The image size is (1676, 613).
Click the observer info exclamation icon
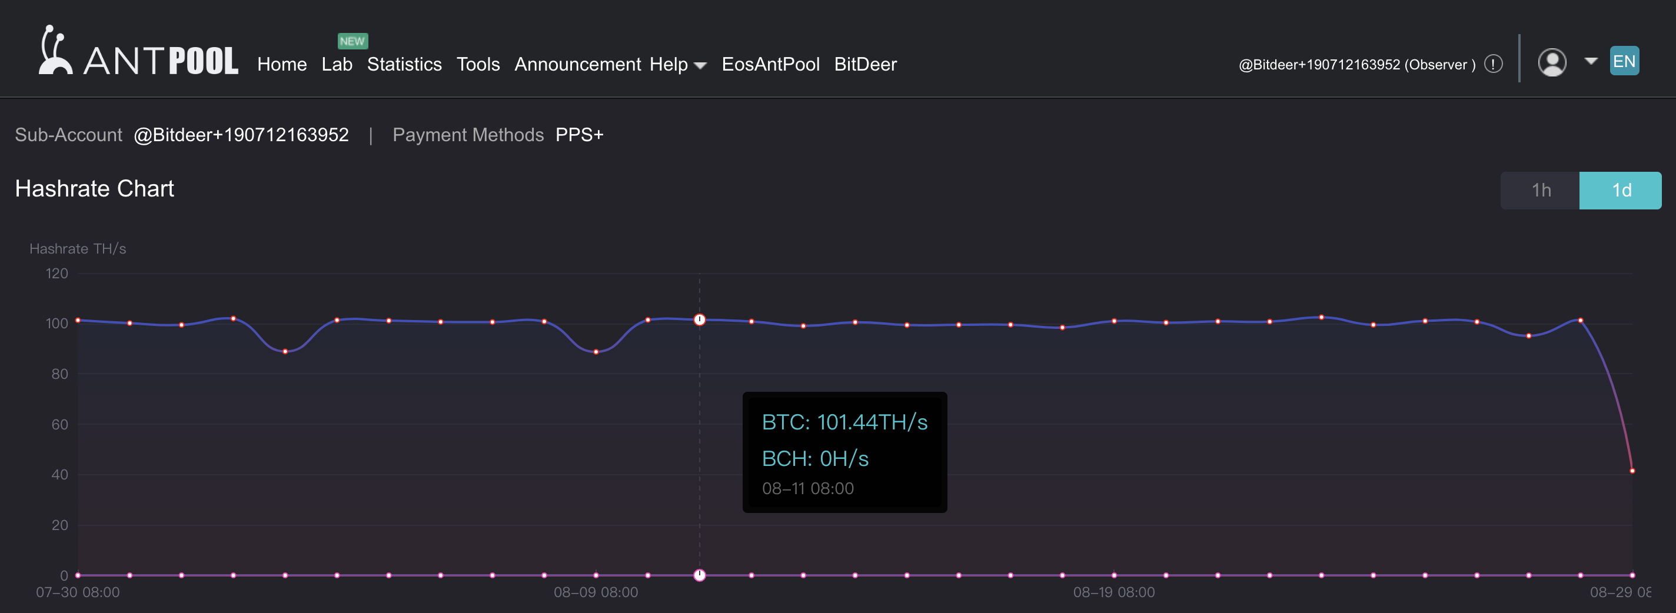click(1493, 64)
